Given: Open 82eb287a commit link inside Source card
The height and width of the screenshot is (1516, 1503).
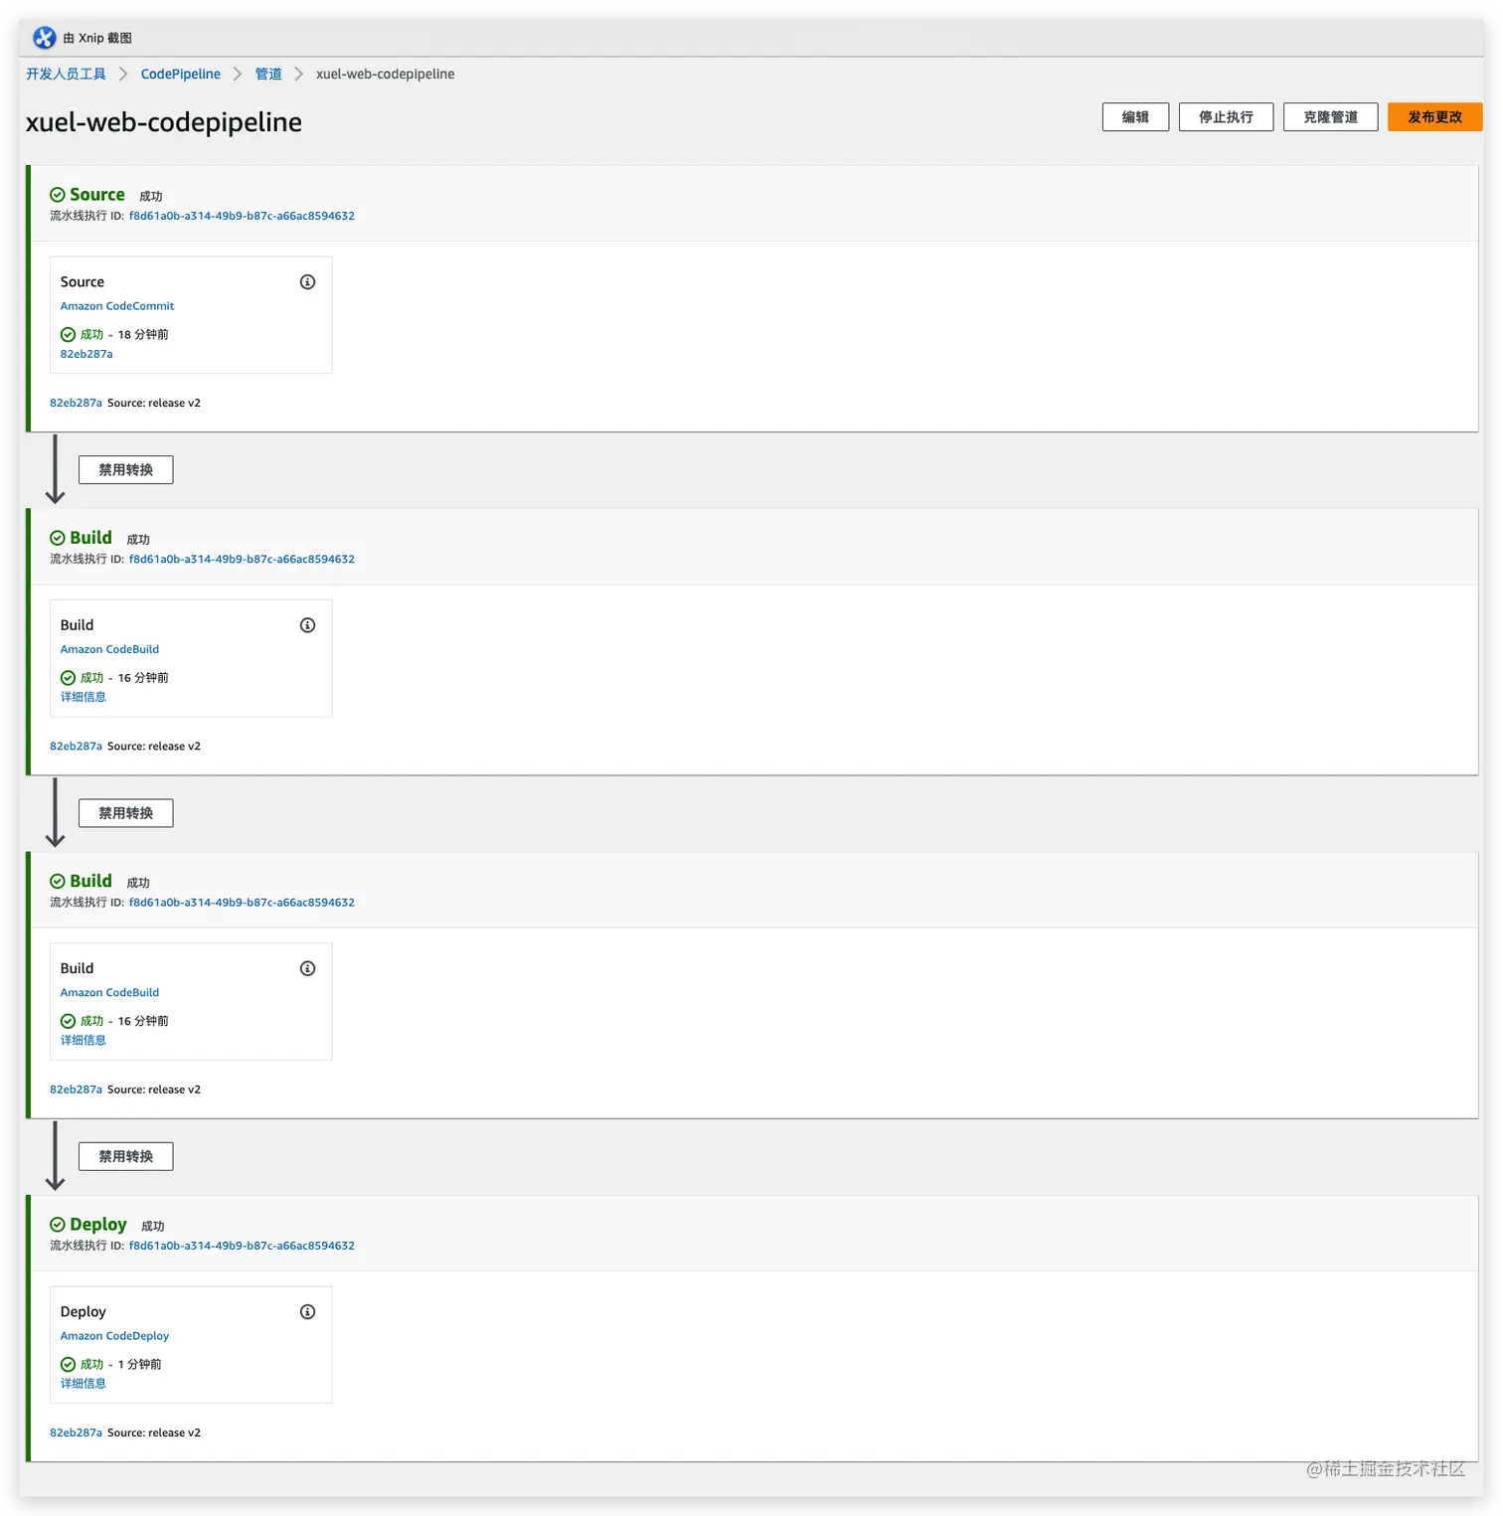Looking at the screenshot, I should coord(86,354).
